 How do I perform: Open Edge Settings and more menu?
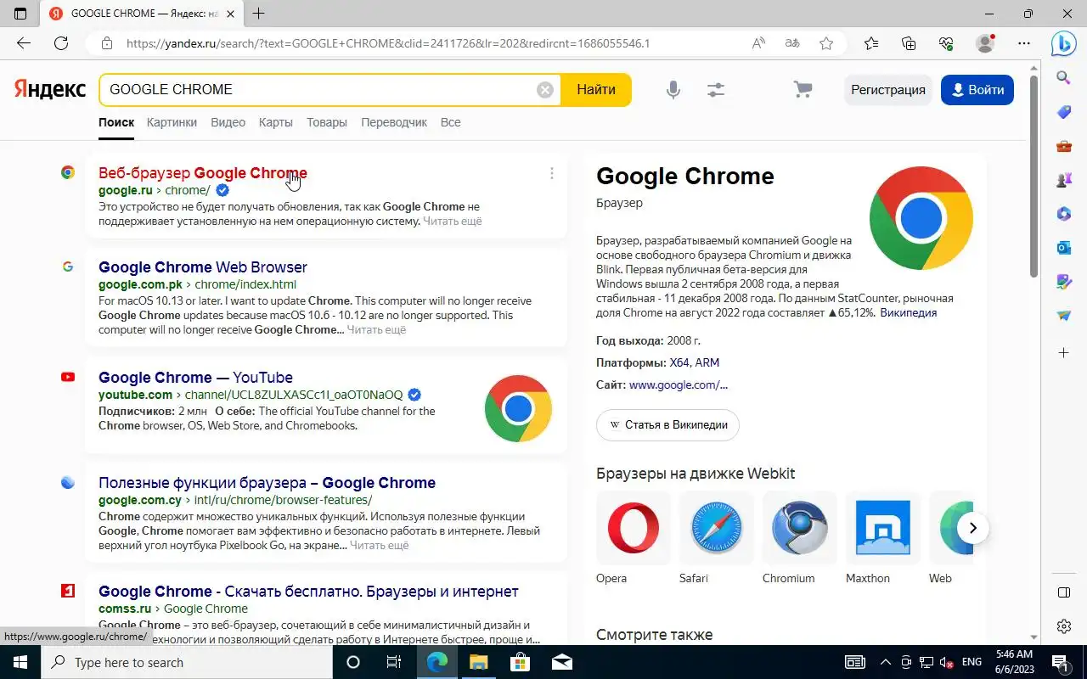point(1024,43)
